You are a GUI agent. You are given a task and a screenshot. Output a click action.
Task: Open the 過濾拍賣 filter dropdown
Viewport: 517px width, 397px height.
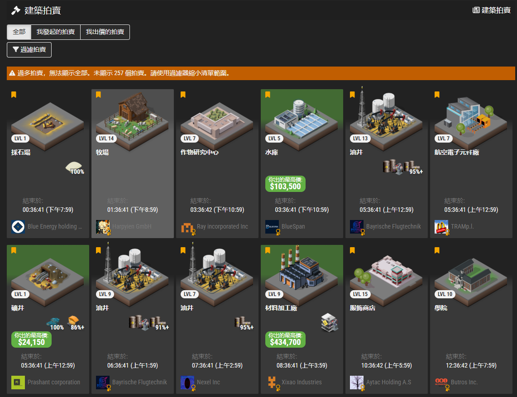tap(29, 50)
